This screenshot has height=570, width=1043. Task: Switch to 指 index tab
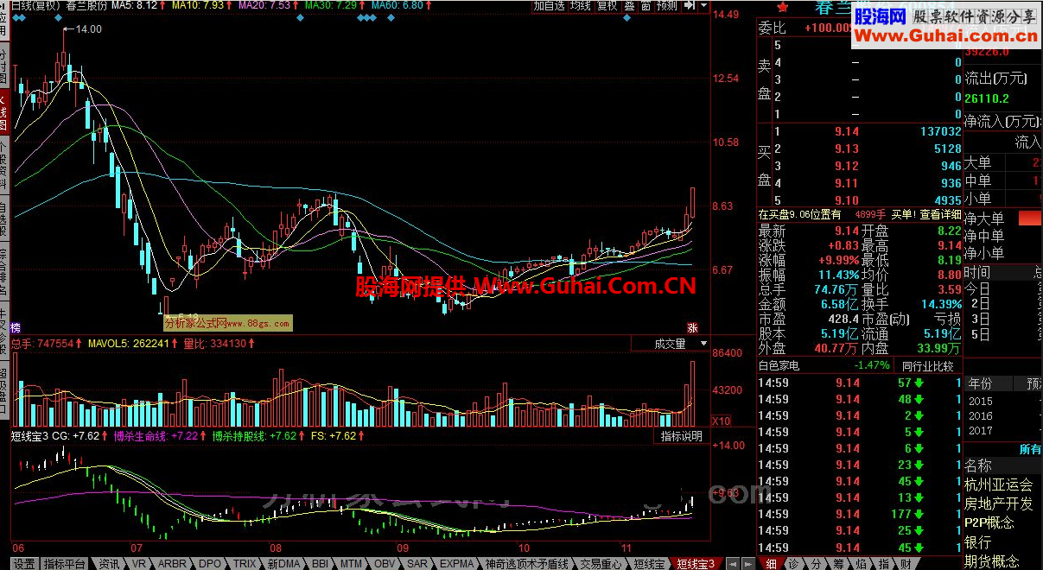coord(883,564)
